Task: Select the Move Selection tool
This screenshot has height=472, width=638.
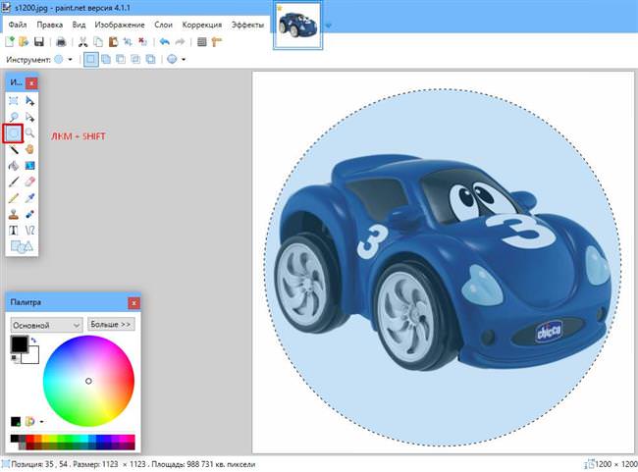Action: tap(29, 117)
